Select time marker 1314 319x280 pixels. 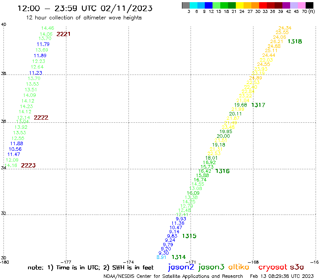[178, 257]
